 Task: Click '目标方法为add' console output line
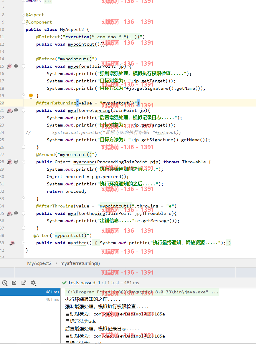(81, 321)
